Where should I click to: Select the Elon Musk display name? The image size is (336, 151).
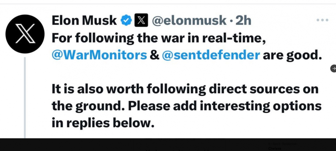tap(84, 20)
